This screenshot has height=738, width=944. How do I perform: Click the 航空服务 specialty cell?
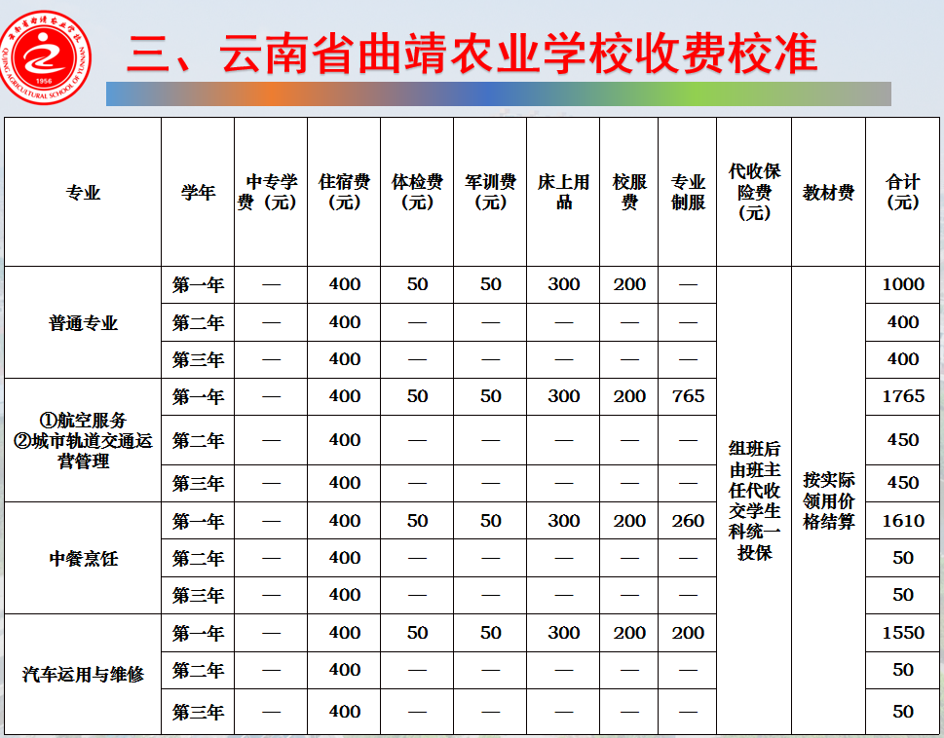click(x=81, y=439)
